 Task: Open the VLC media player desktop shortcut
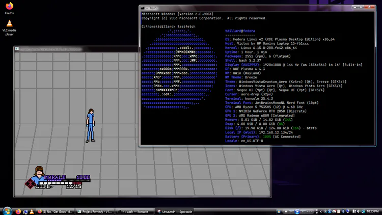click(x=9, y=28)
